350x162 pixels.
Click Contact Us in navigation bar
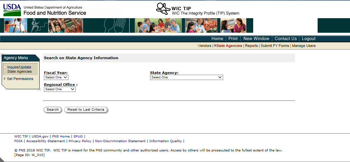point(286,39)
